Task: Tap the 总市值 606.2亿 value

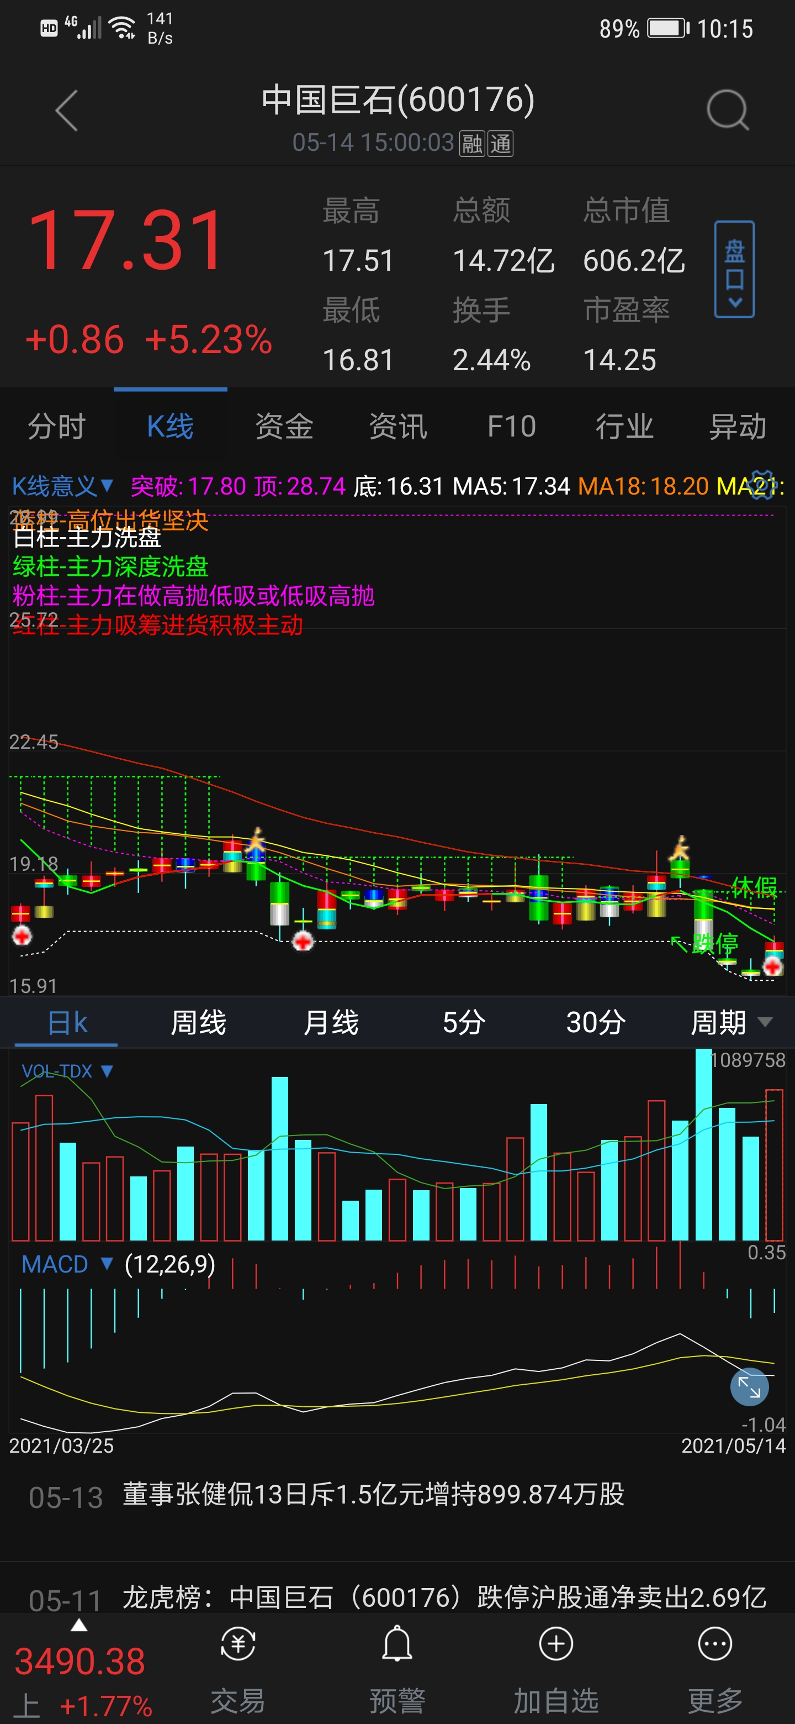Action: pos(634,260)
